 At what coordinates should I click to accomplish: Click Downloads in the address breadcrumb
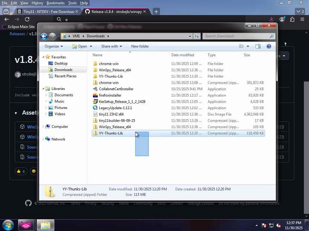point(96,36)
